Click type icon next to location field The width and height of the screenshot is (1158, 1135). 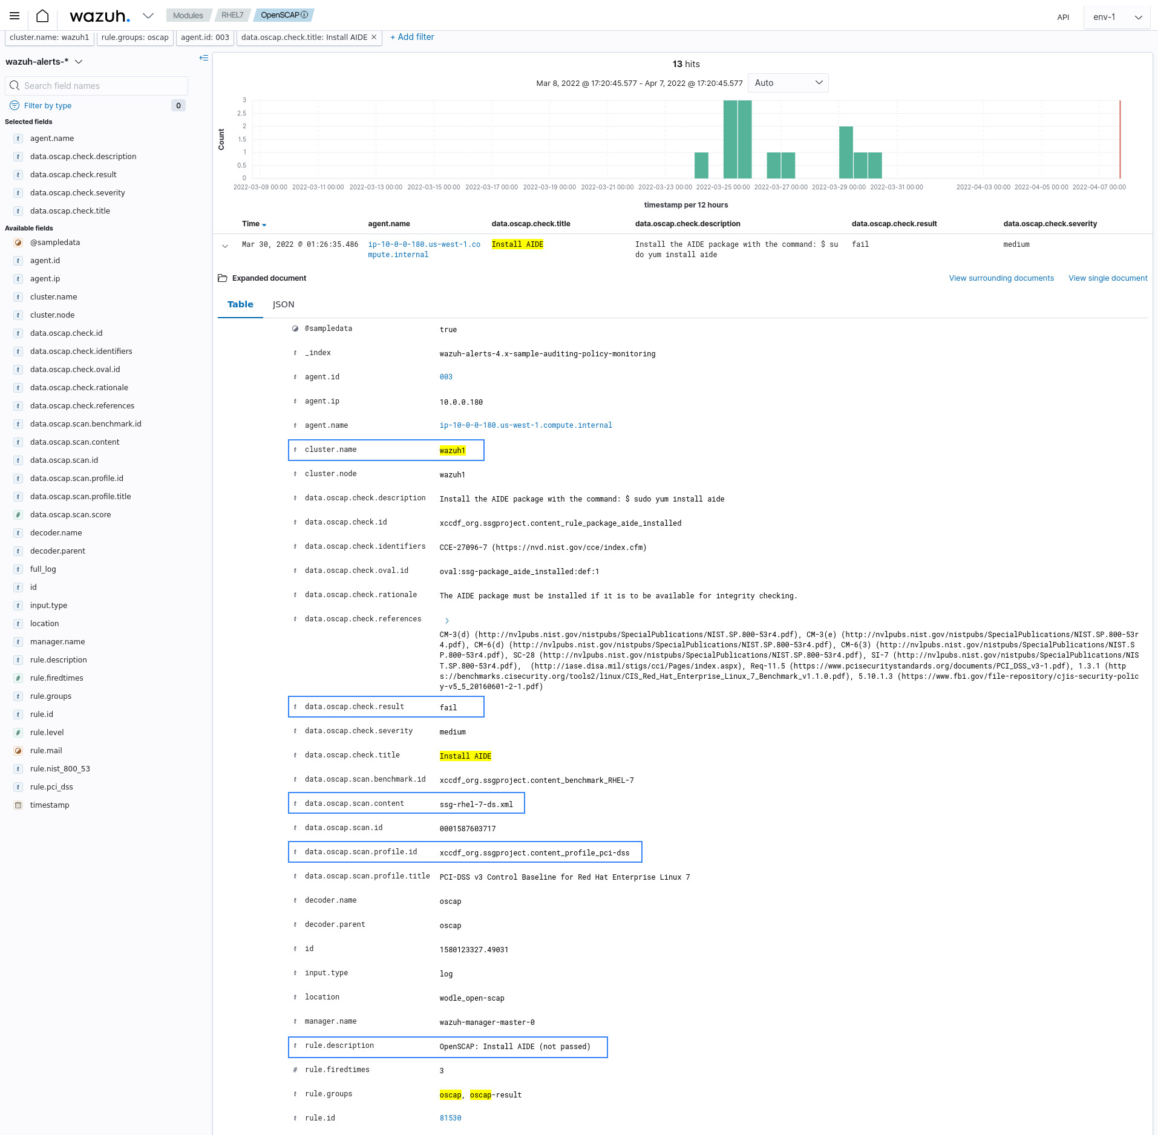point(18,624)
